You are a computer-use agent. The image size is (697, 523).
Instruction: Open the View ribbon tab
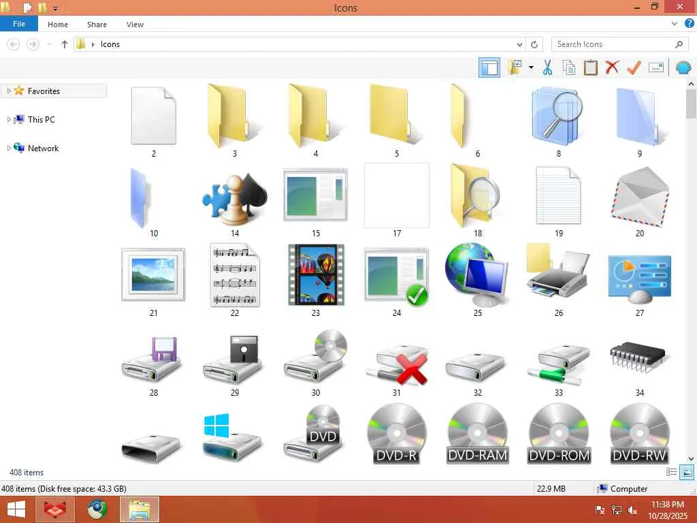point(135,25)
